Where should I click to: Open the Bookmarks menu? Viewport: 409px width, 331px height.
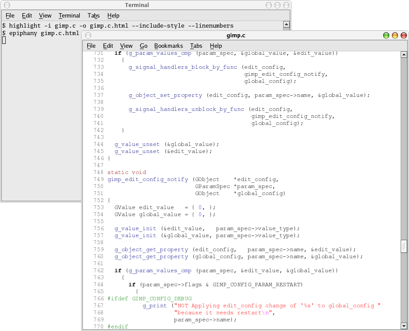click(168, 46)
